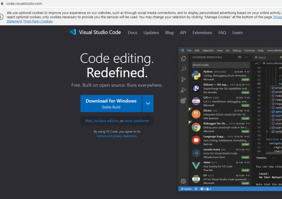Screen dimensions: 282x199
Task: Open the Source Control icon in activity bar
Action: (183, 80)
